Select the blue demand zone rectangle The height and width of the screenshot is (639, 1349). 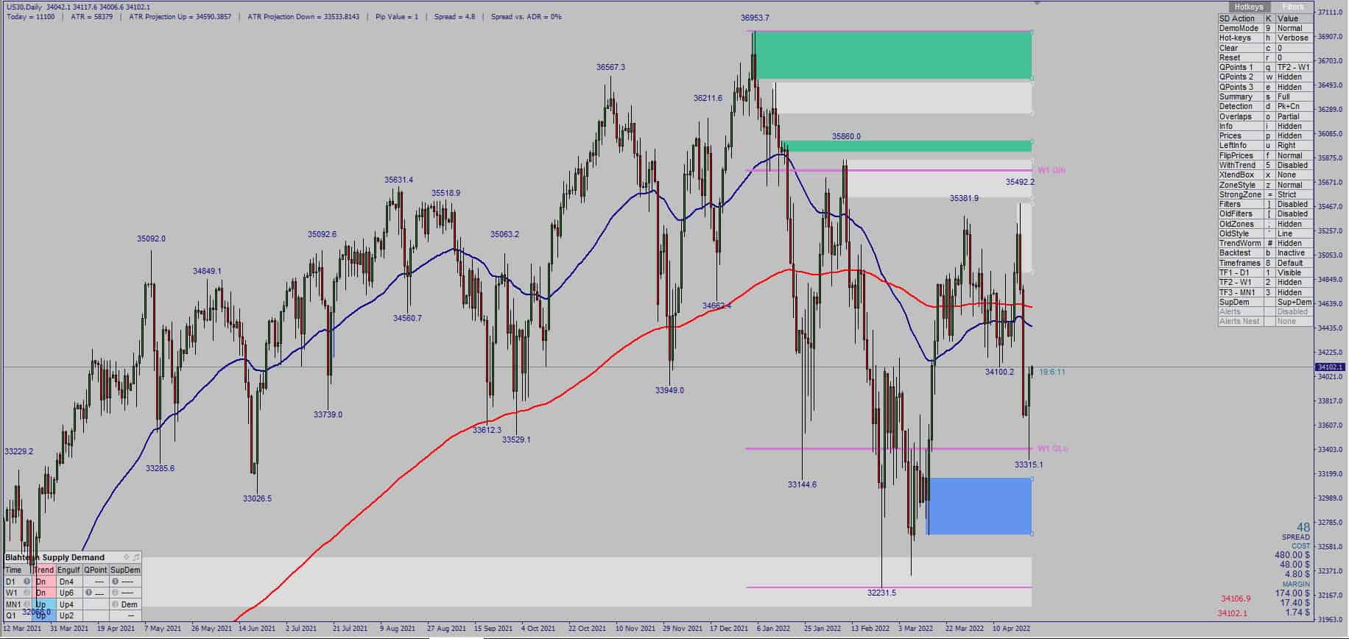979,506
